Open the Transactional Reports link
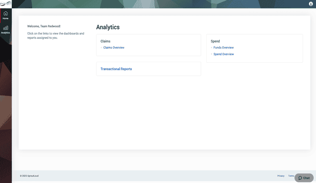 [116, 69]
